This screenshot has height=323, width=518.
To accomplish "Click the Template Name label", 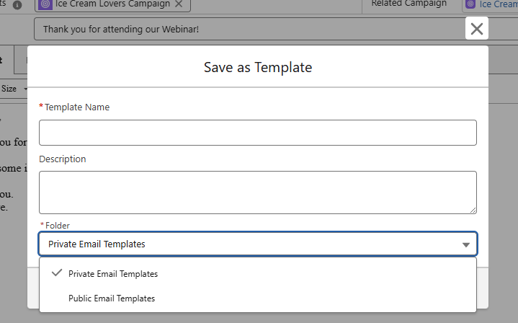I will tap(77, 107).
